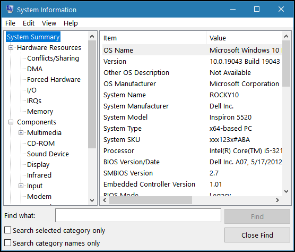The image size is (295, 252).
Task: Click the tree pane vertical scrollbar thumb
Action: [x=92, y=95]
